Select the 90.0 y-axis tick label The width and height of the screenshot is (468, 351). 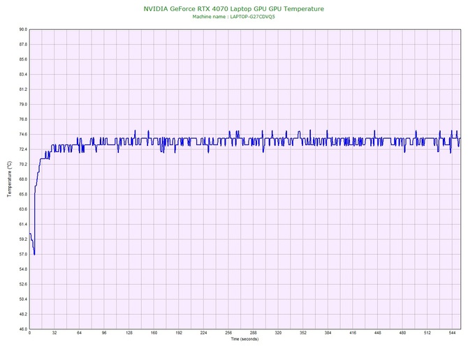(x=22, y=29)
